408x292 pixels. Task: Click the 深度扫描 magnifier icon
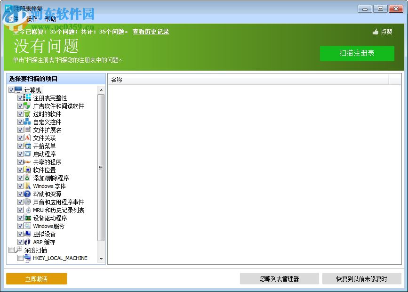(19, 250)
